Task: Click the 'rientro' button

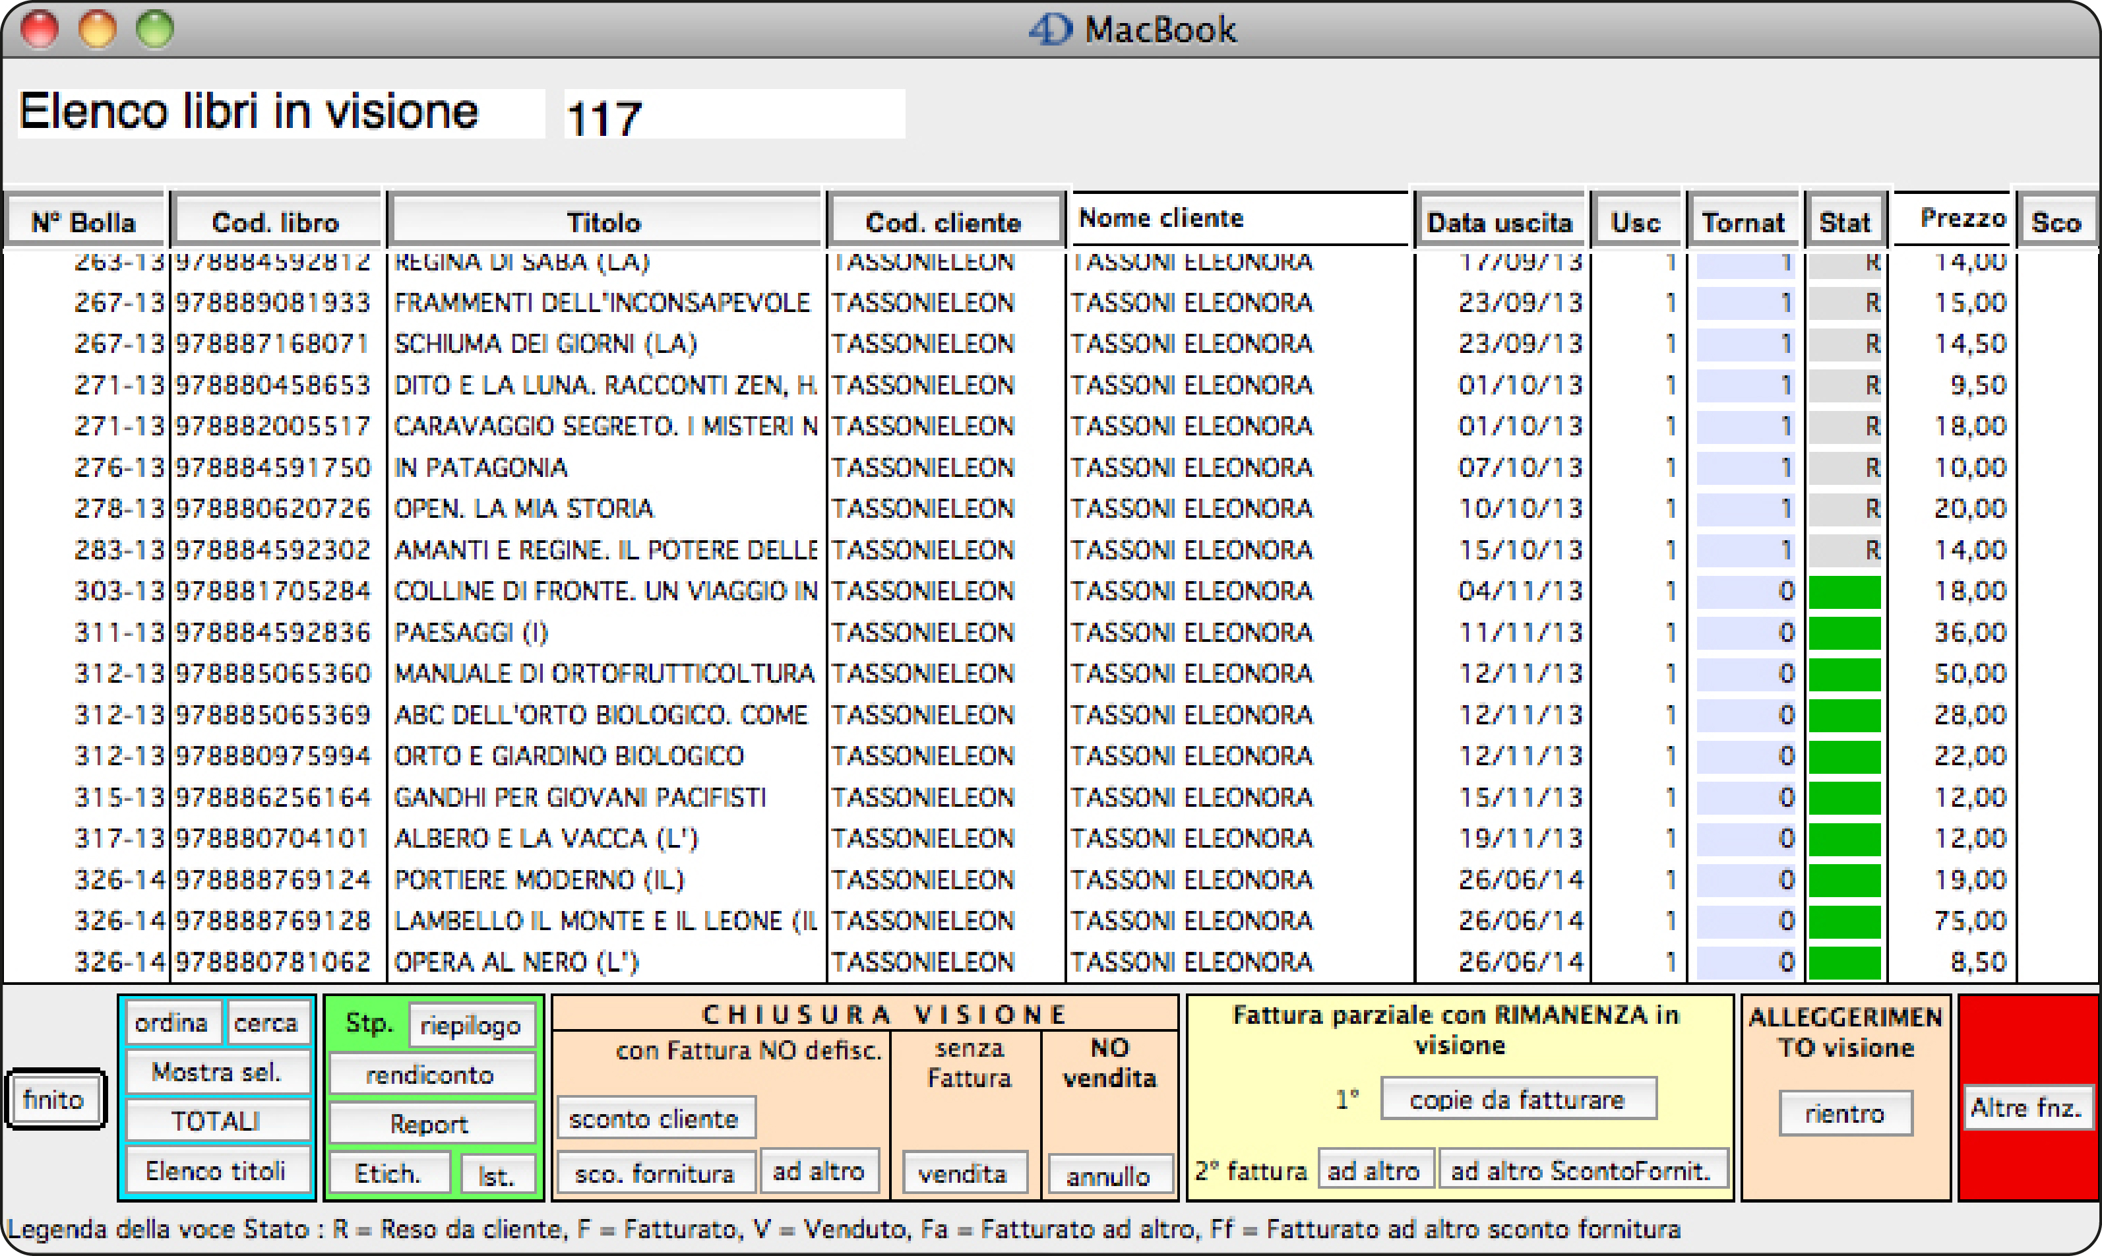Action: pos(1845,1113)
